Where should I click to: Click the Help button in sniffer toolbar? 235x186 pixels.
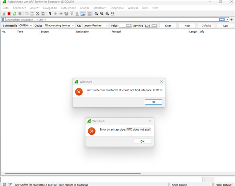187,26
